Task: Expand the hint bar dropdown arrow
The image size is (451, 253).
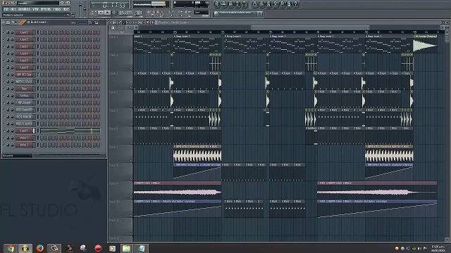Action: 68,15
